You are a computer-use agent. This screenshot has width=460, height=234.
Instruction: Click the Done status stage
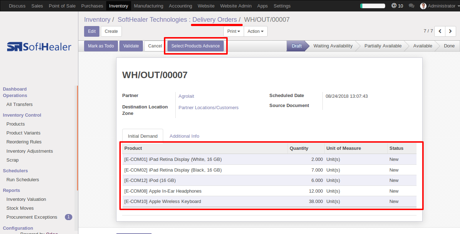pos(449,46)
